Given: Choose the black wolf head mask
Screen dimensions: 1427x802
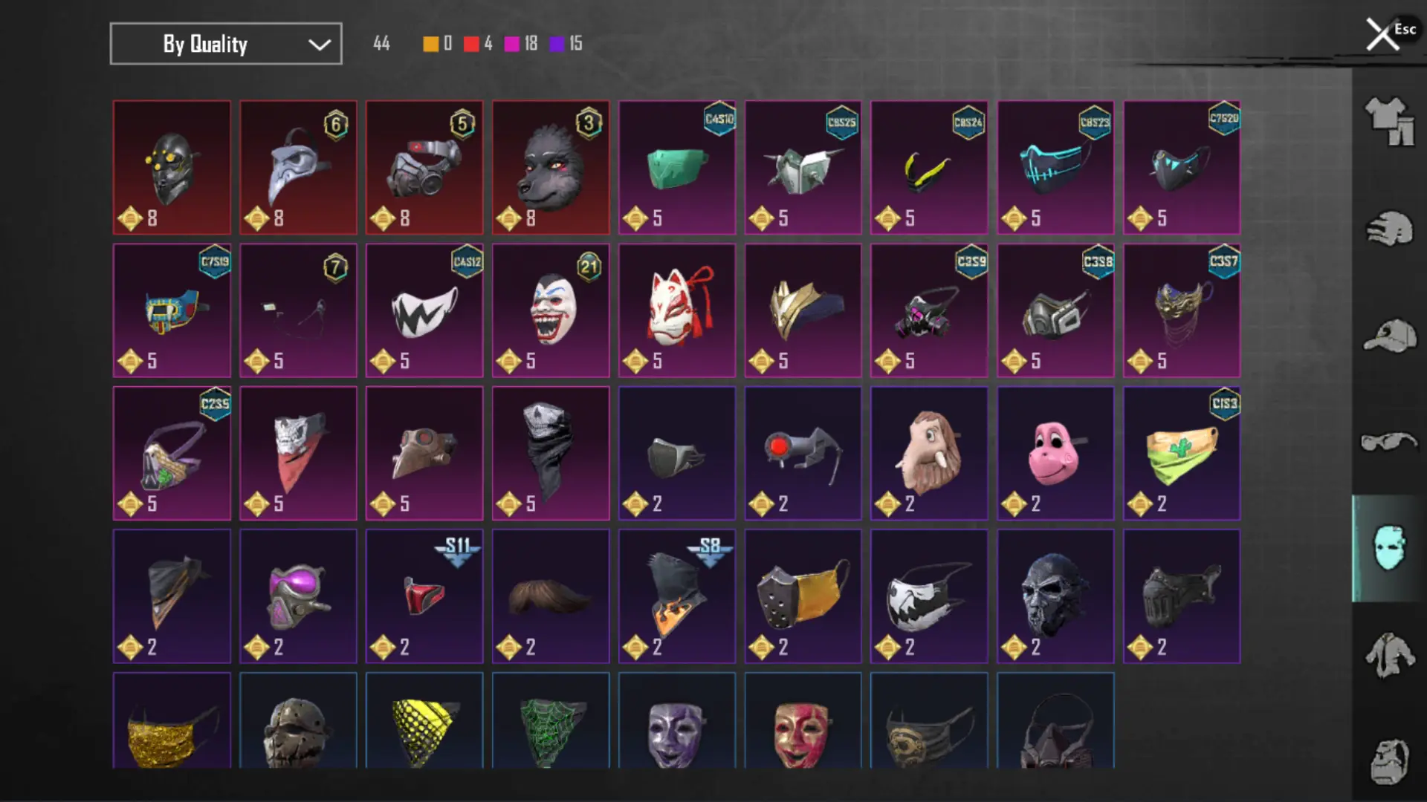Looking at the screenshot, I should click(x=551, y=168).
